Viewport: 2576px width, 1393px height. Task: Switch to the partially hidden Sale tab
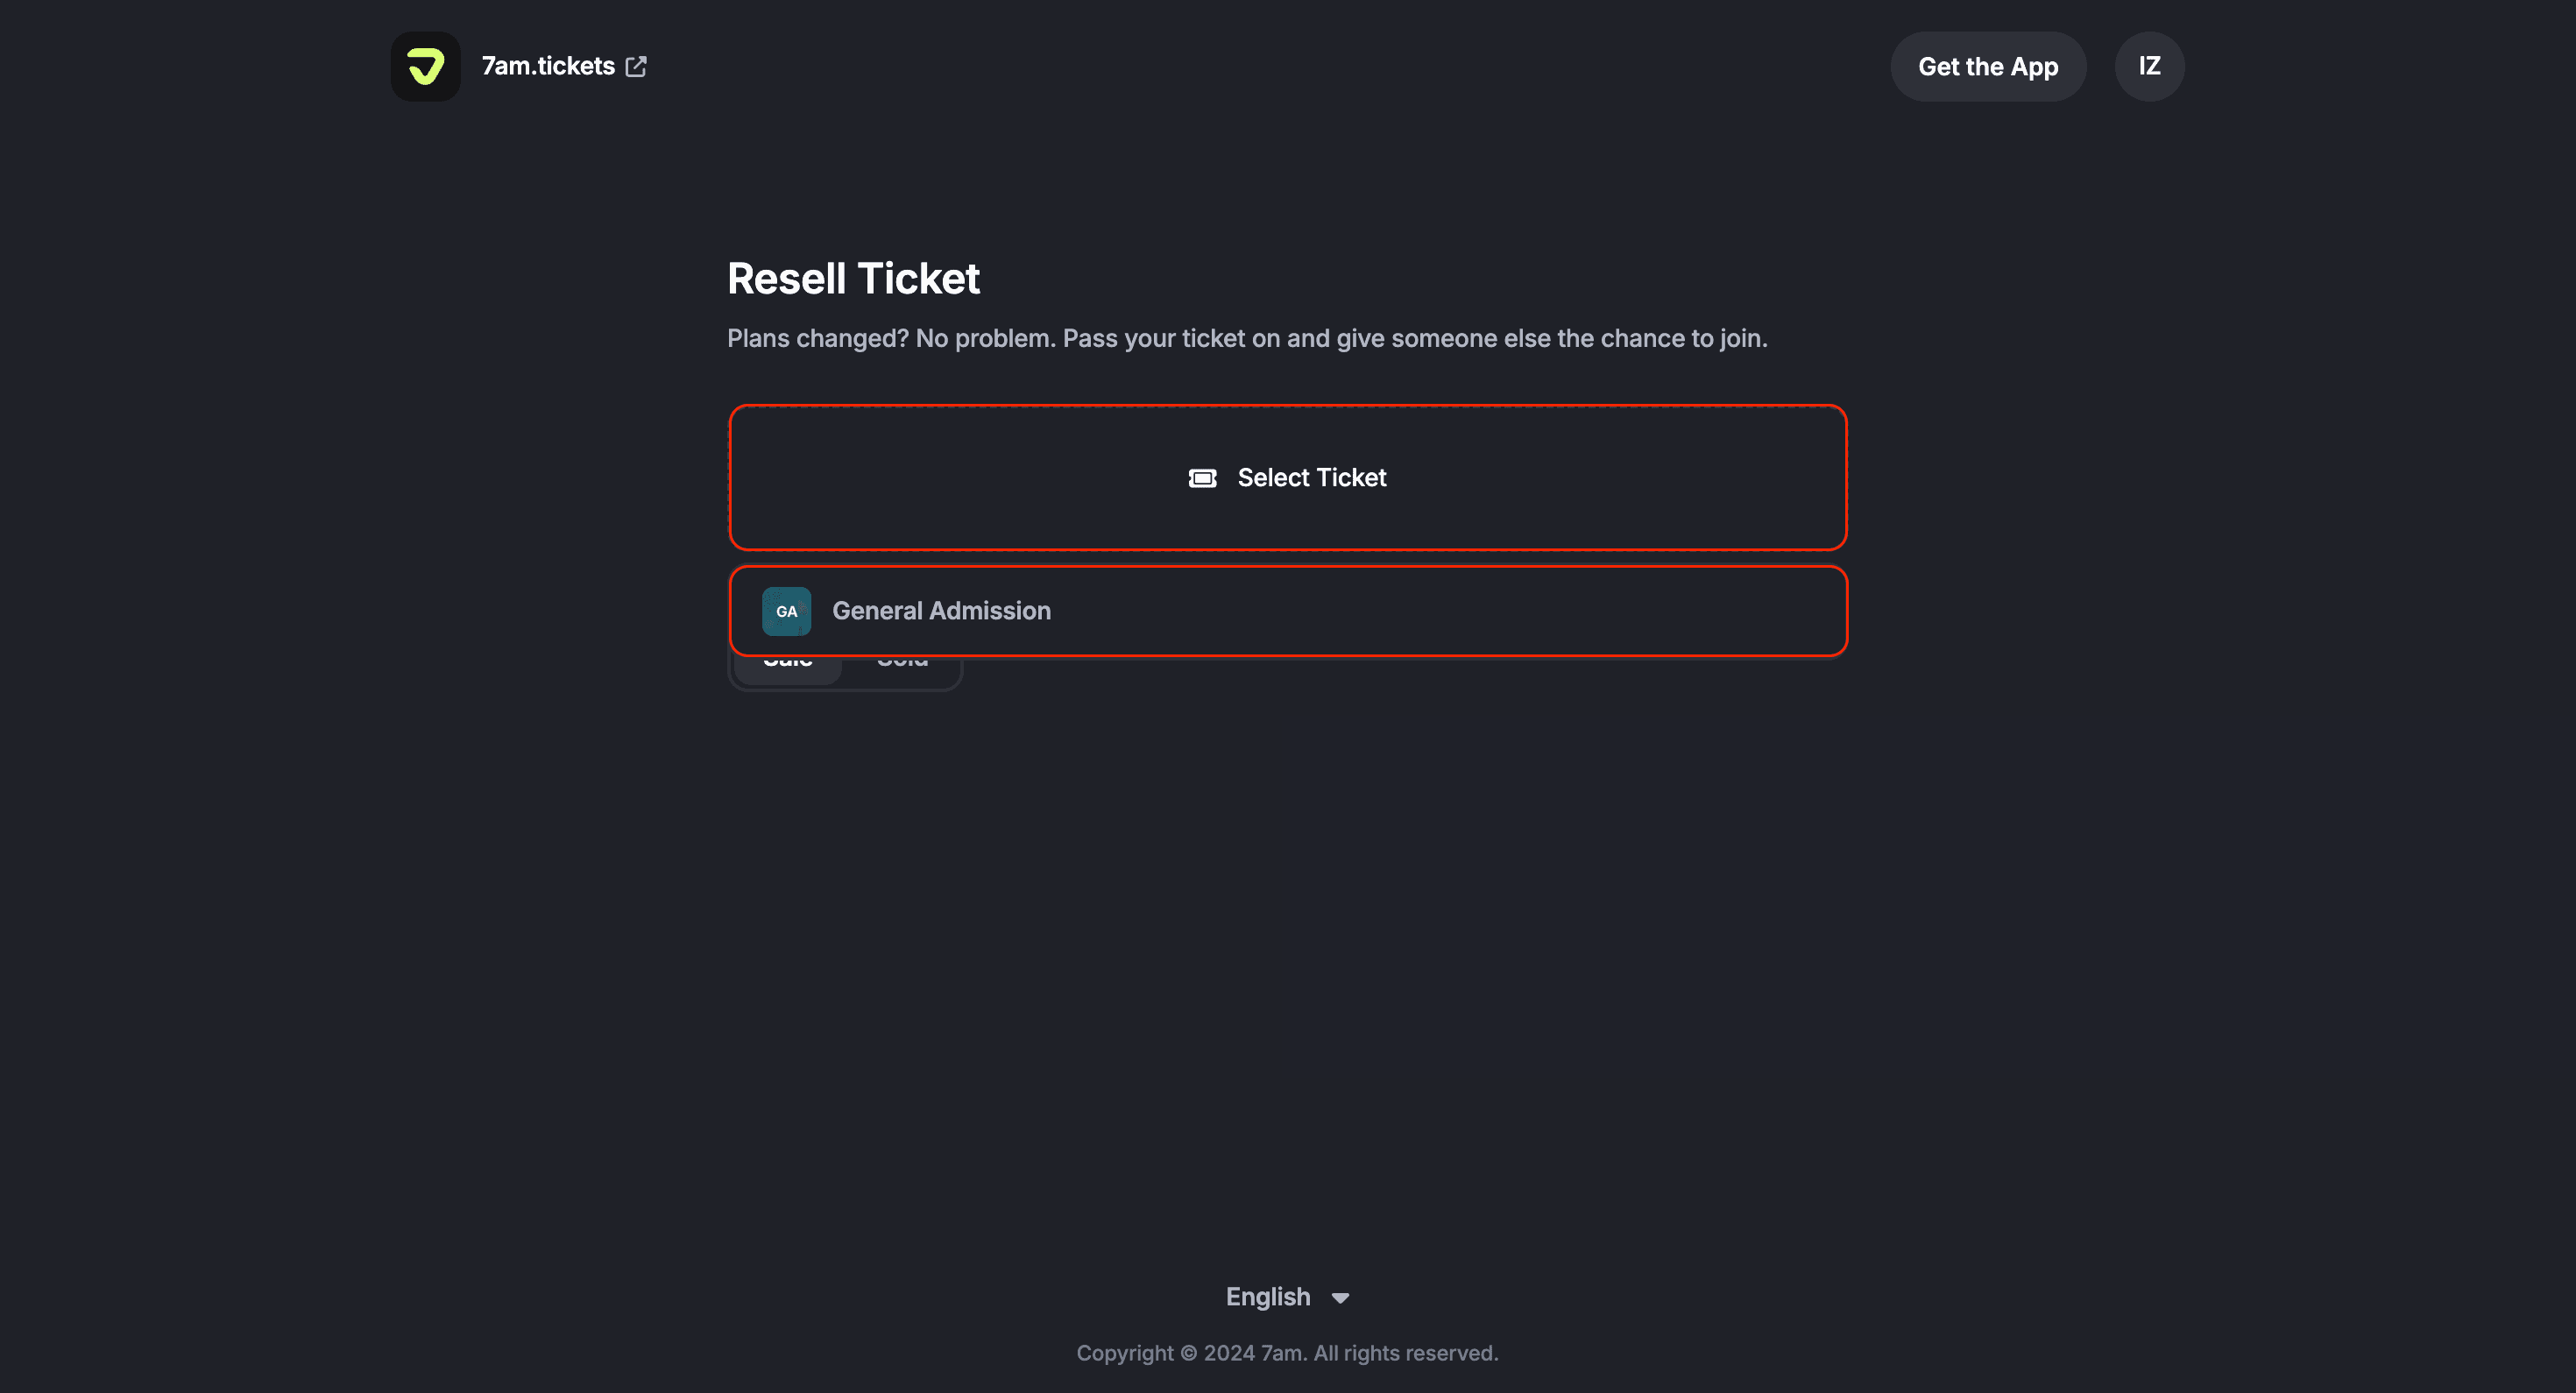[x=788, y=667]
